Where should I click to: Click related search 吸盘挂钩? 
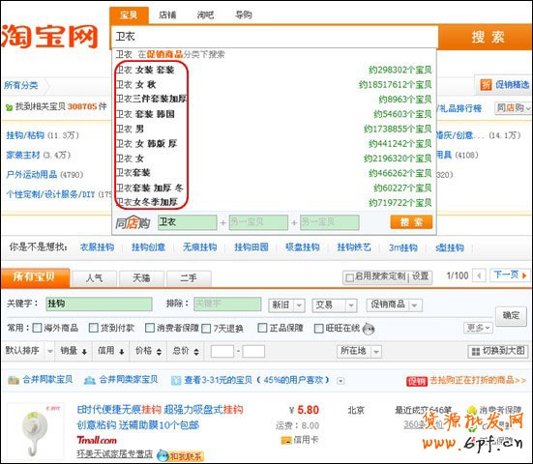tap(303, 247)
